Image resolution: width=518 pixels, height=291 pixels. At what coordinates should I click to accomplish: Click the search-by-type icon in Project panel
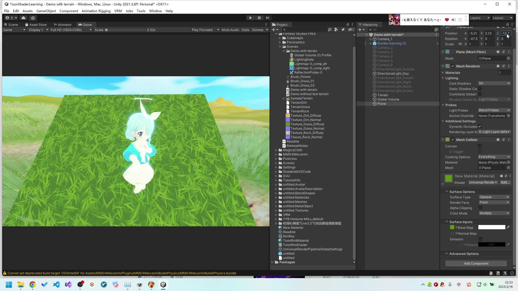[x=336, y=30]
